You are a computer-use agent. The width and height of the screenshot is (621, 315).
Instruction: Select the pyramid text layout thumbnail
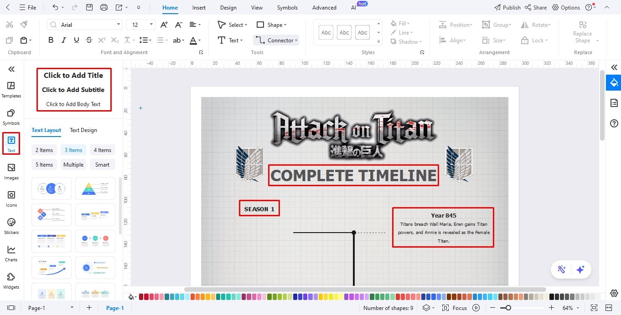click(95, 188)
